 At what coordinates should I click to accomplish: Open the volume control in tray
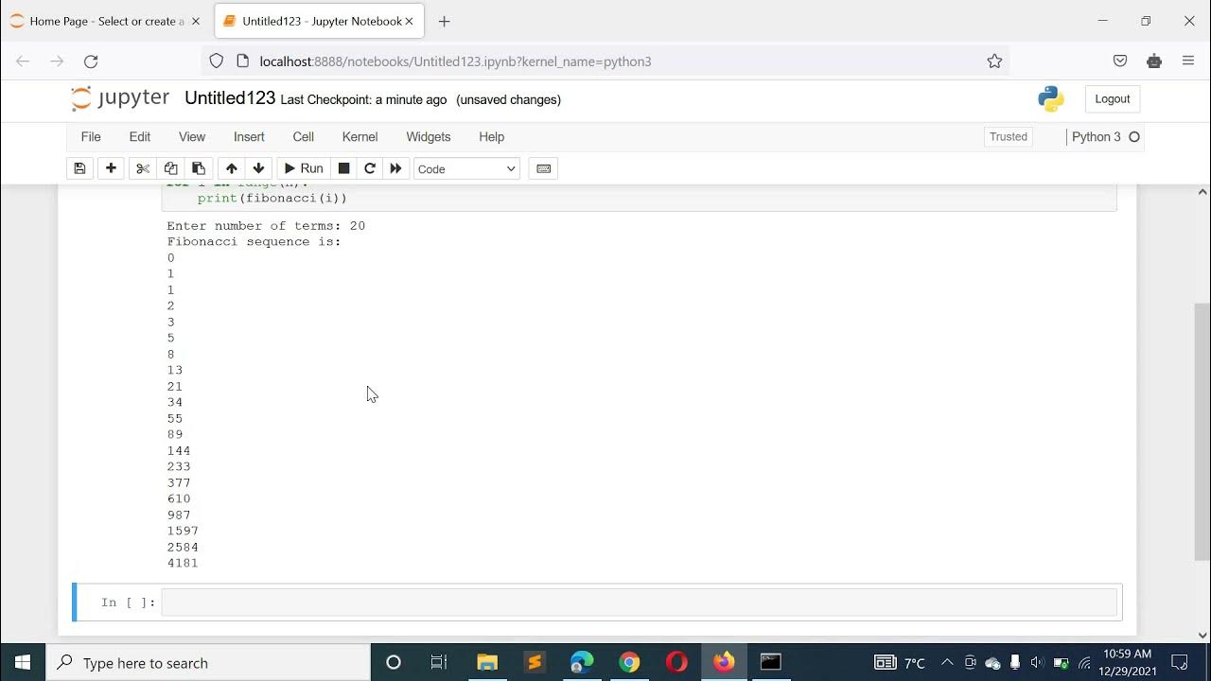point(1037,663)
